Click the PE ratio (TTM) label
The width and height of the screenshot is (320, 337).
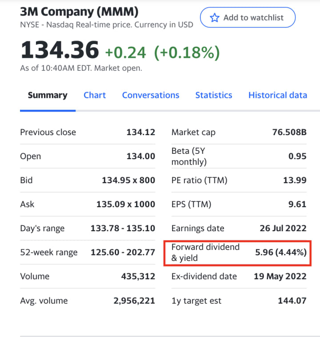click(x=199, y=181)
